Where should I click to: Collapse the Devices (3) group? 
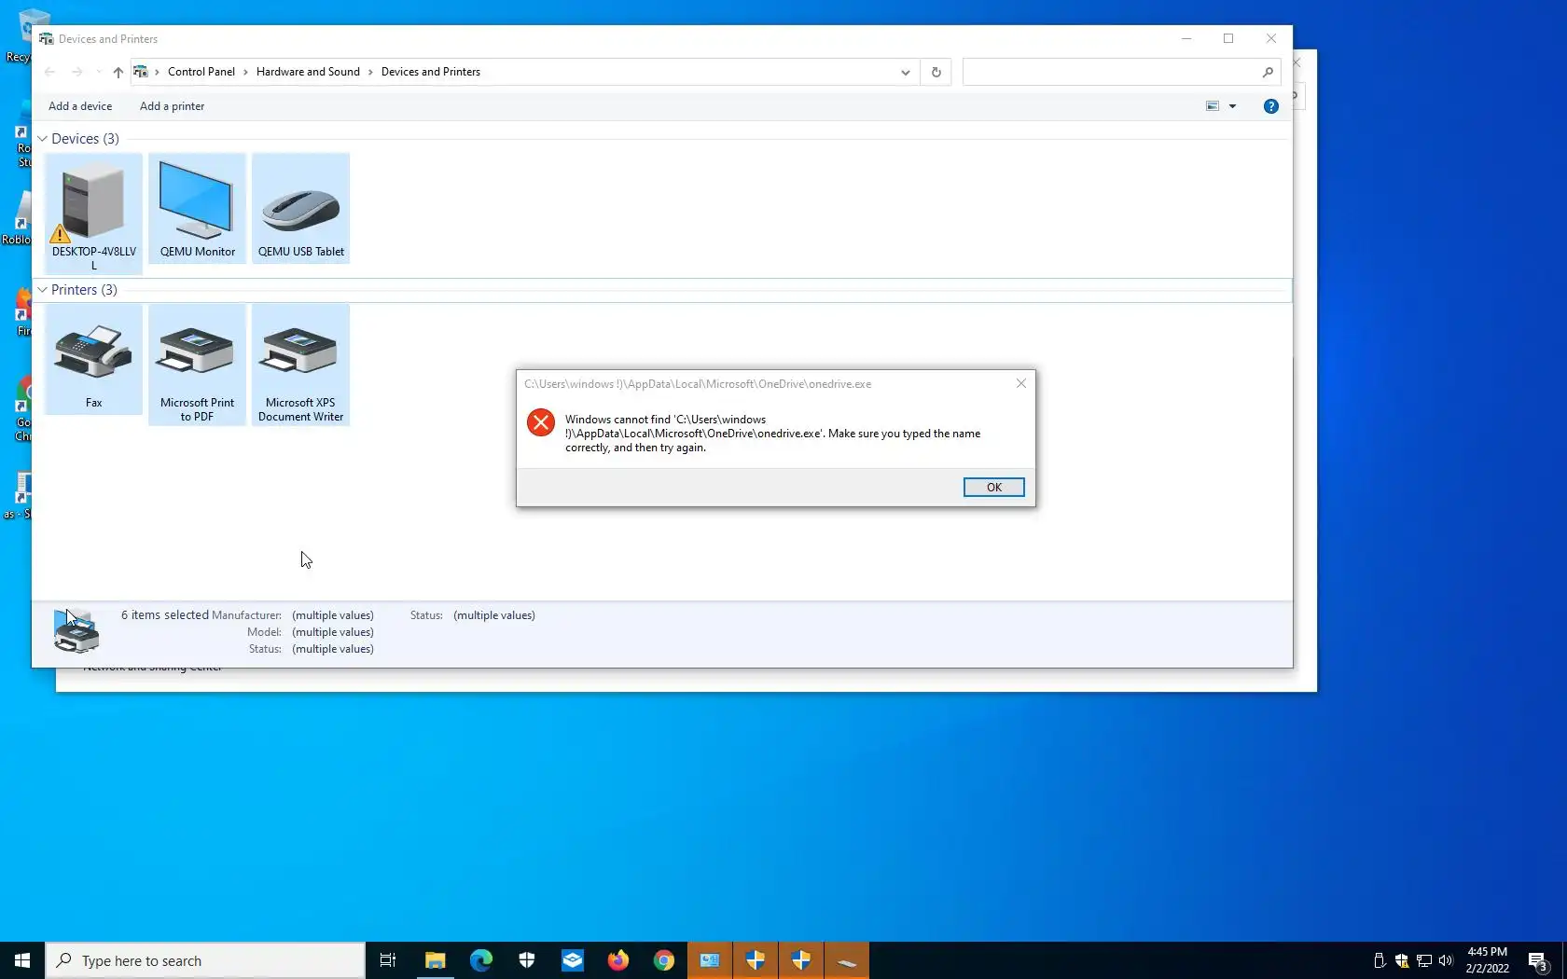[x=43, y=139]
